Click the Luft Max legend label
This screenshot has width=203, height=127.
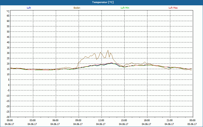pos(173,8)
